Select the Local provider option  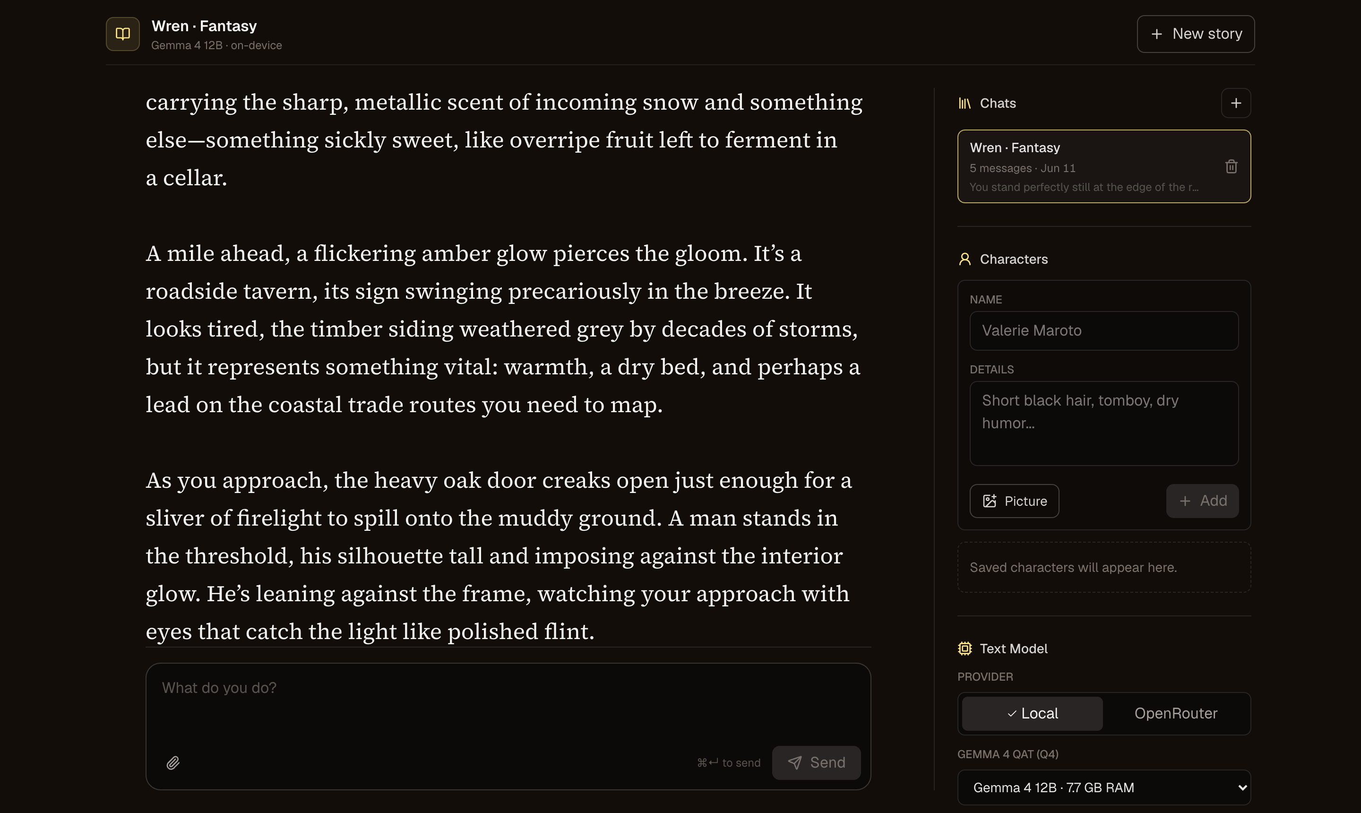(x=1032, y=713)
